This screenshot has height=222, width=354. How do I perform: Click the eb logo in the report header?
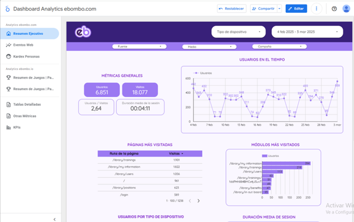pyautogui.click(x=83, y=32)
